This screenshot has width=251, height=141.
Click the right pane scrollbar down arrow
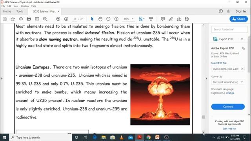[x=249, y=114]
